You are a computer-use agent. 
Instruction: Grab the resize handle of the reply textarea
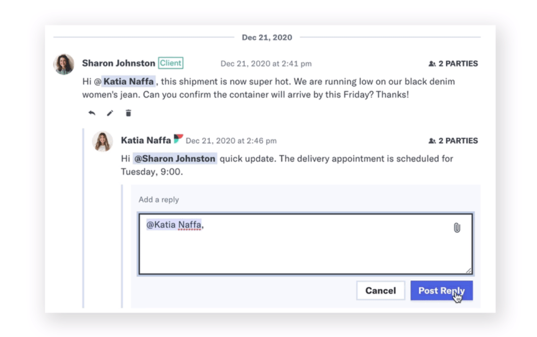tap(469, 270)
